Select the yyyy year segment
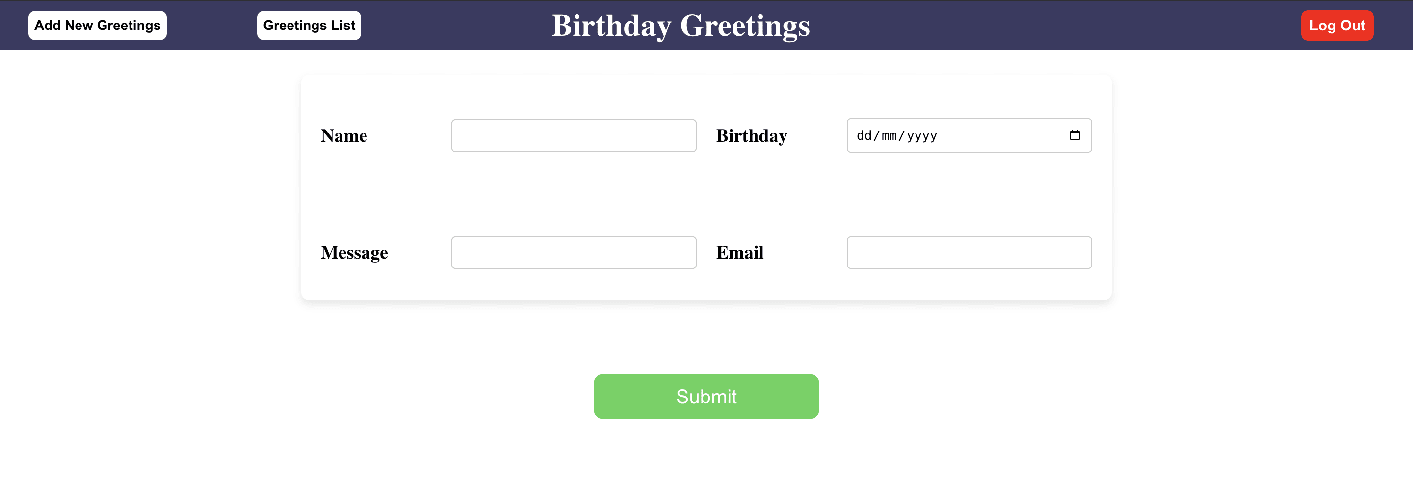 [921, 136]
